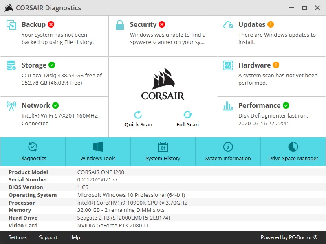Viewport: 326px width, 244px height.
Task: Click the red error badge next to Security
Action: pos(162,24)
